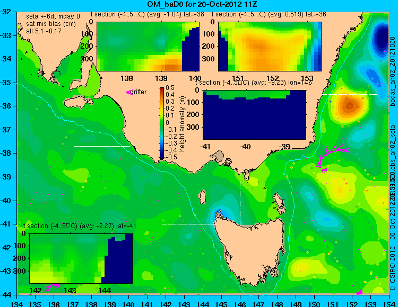Viewport: 398px width, 307px height.
Task: Click the white dashed section line at 38S
Action: coord(102,146)
